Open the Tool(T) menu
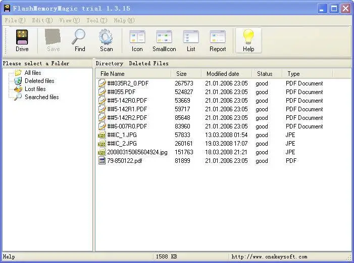The image size is (354, 263). coord(97,20)
